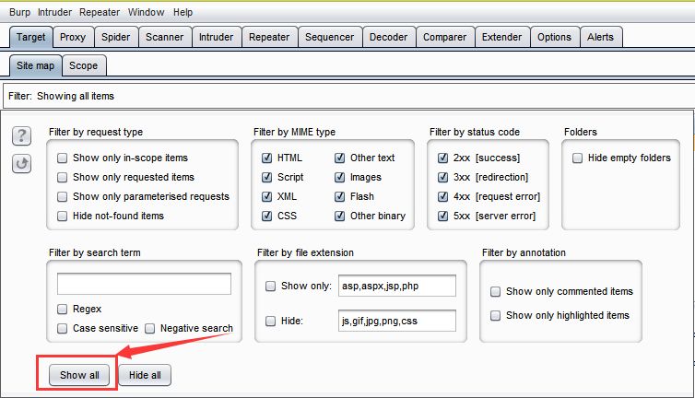The image size is (695, 398).
Task: Uncheck the HTML MIME type
Action: [266, 158]
